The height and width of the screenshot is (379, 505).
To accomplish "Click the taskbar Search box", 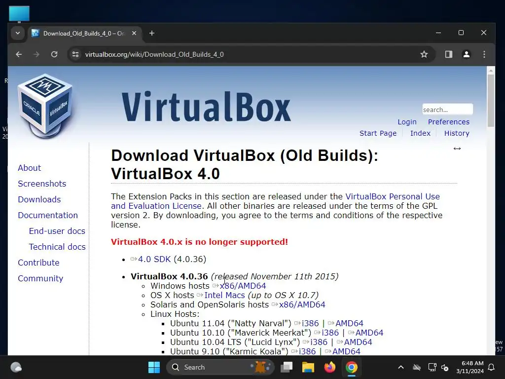I will (220, 367).
